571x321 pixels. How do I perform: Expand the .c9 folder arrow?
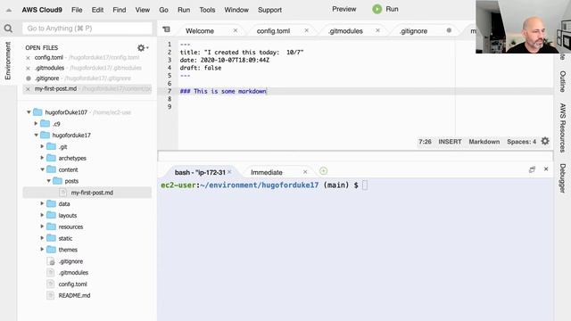click(x=36, y=123)
